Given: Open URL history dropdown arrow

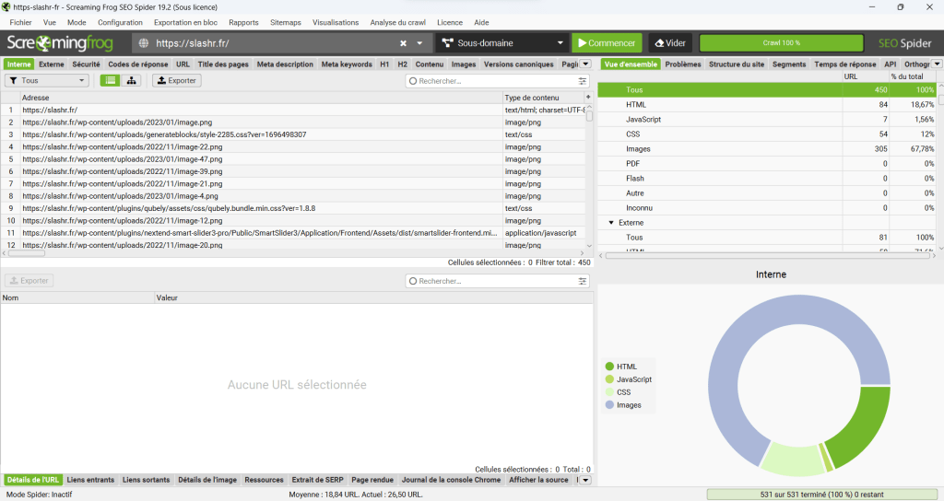Looking at the screenshot, I should pyautogui.click(x=419, y=43).
